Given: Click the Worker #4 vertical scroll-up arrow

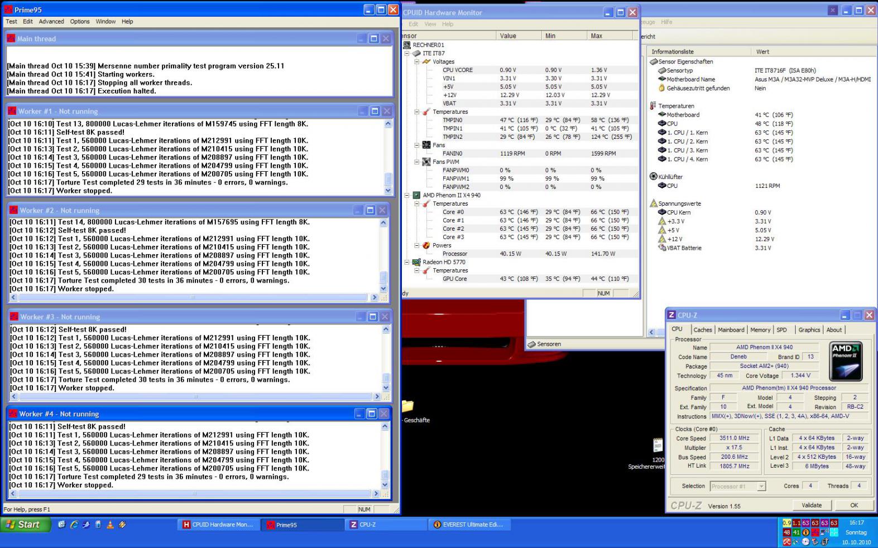Looking at the screenshot, I should coord(385,426).
